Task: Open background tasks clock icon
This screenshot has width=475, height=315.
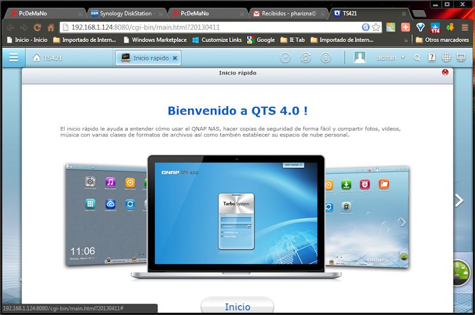Action: coord(285,58)
